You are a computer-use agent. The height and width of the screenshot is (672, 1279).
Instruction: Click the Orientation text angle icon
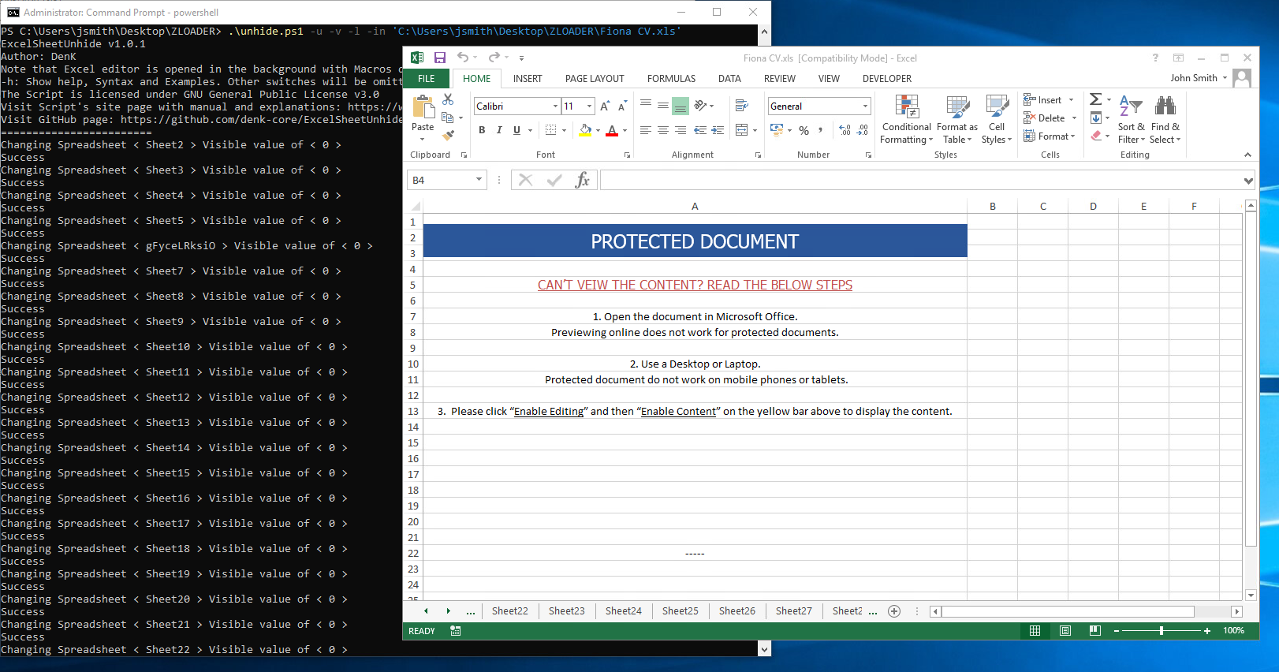[700, 106]
